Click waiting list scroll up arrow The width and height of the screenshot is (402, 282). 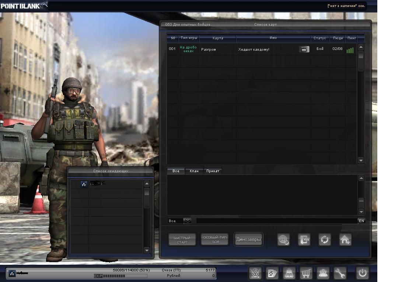(x=147, y=184)
